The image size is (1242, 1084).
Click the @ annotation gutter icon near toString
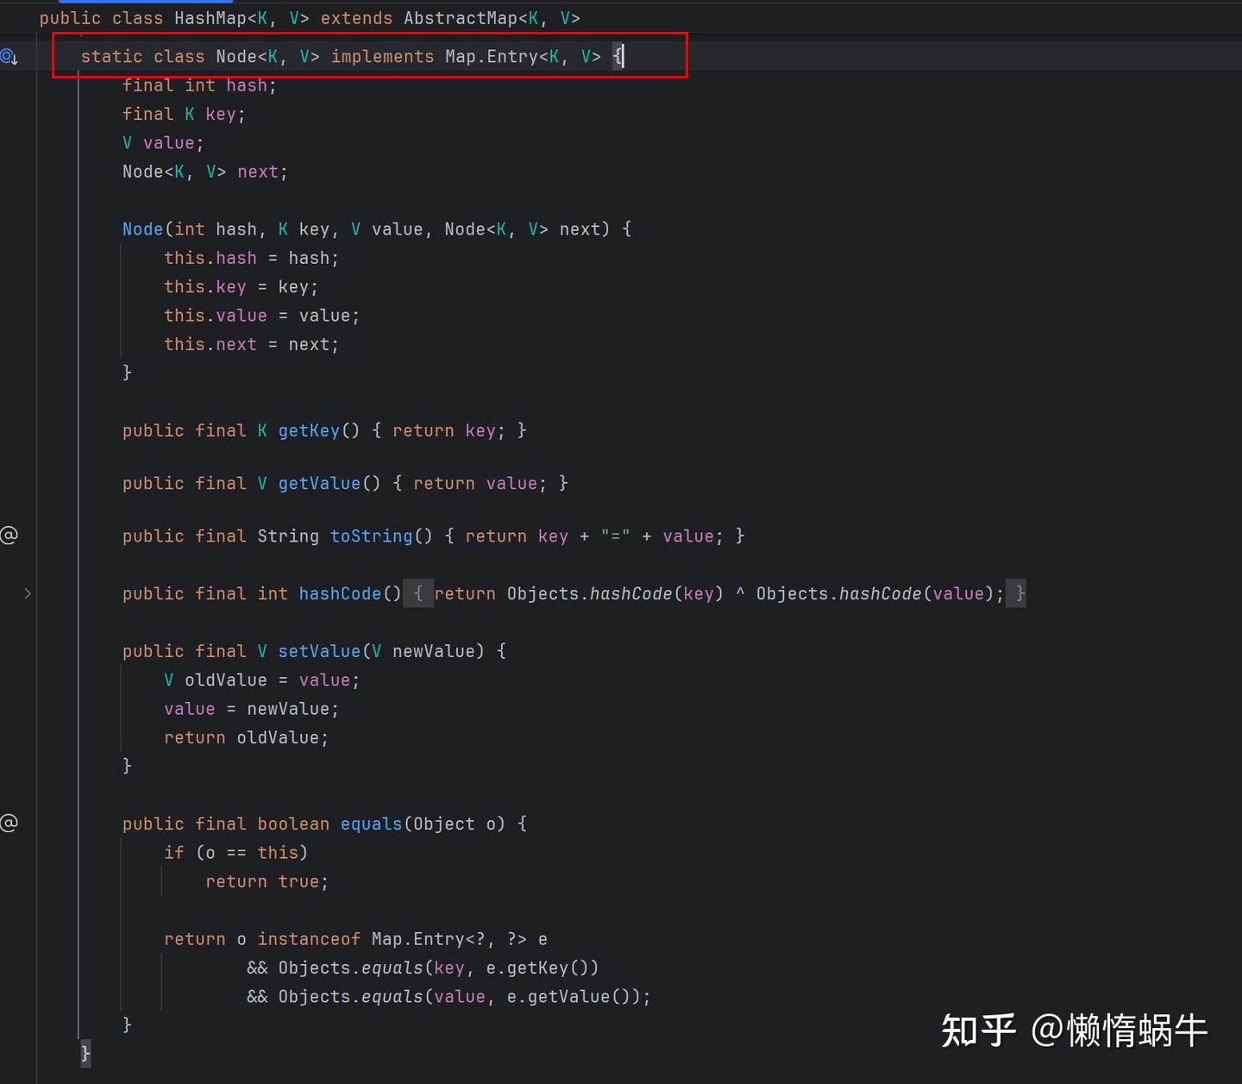[9, 535]
